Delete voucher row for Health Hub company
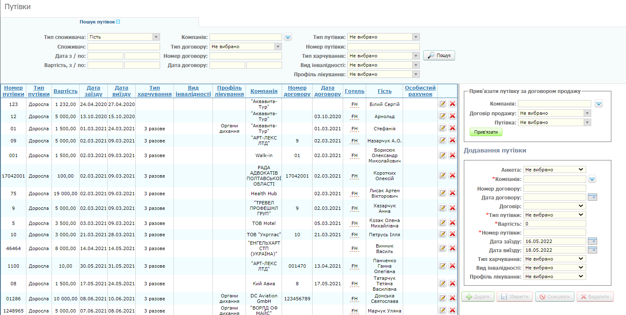This screenshot has width=626, height=315. tap(453, 193)
